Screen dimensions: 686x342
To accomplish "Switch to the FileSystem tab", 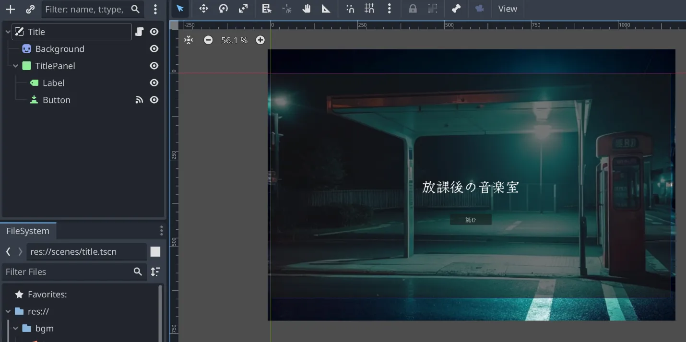I will click(28, 231).
